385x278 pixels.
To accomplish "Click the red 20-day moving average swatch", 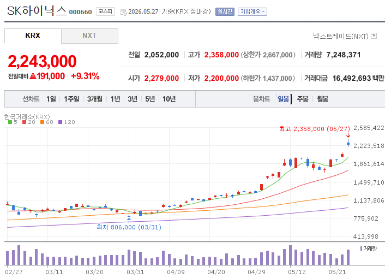I will coord(24,122).
